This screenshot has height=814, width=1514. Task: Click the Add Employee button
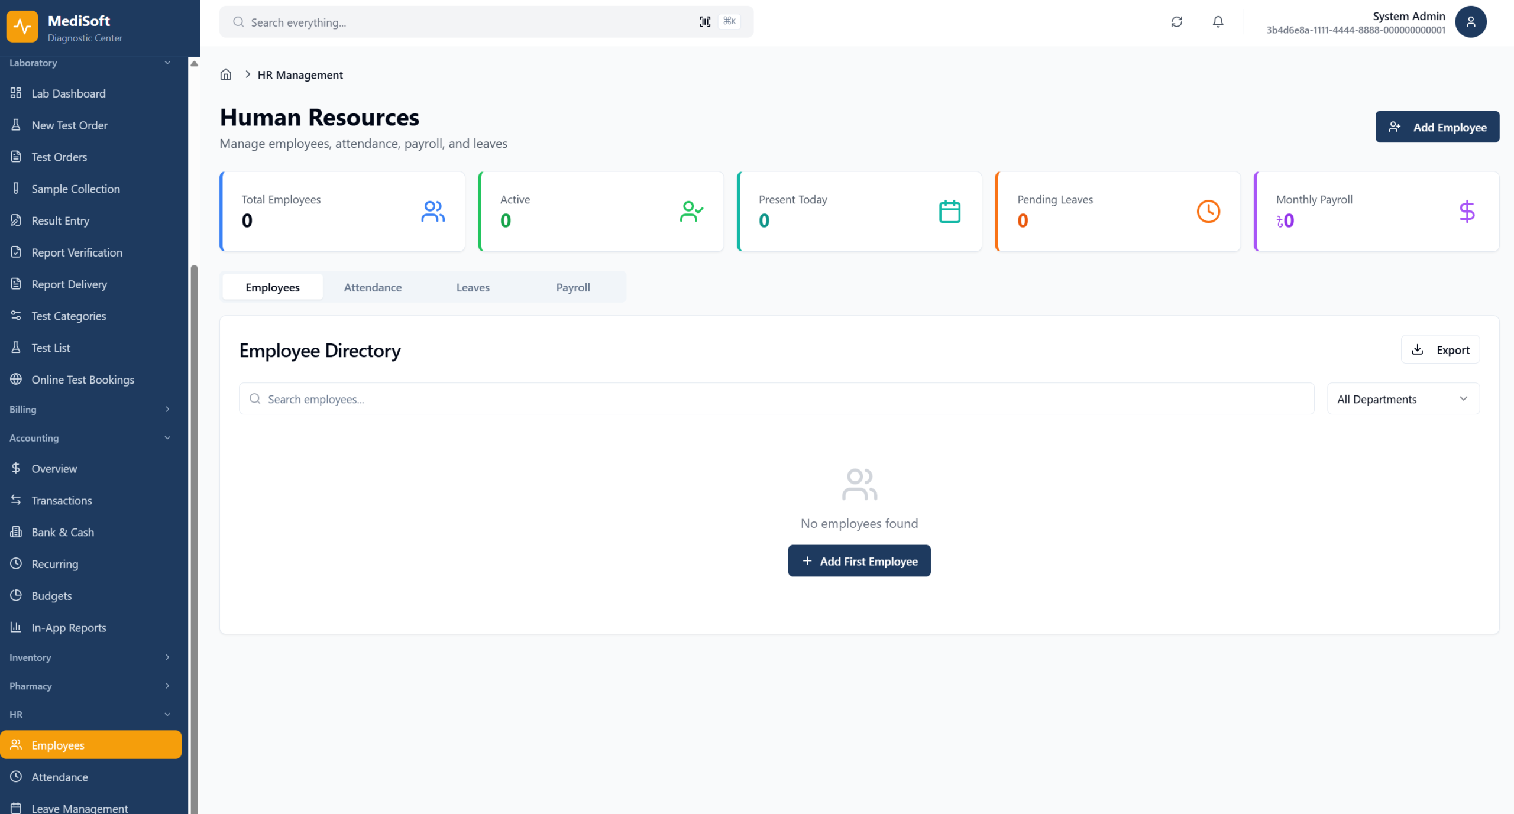1437,127
